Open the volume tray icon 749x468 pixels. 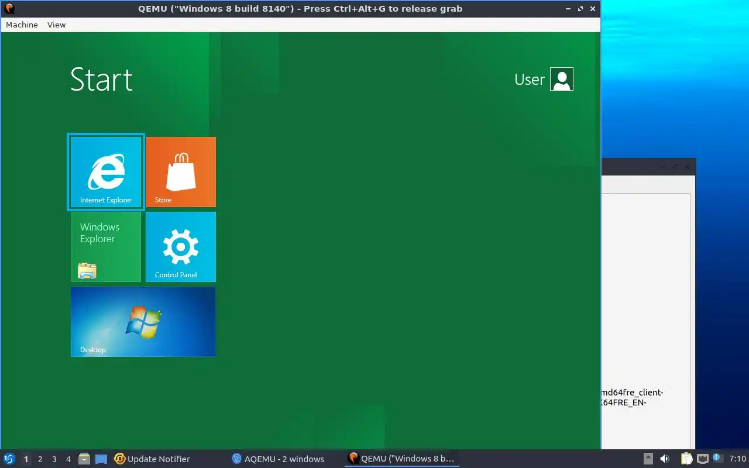coord(665,459)
